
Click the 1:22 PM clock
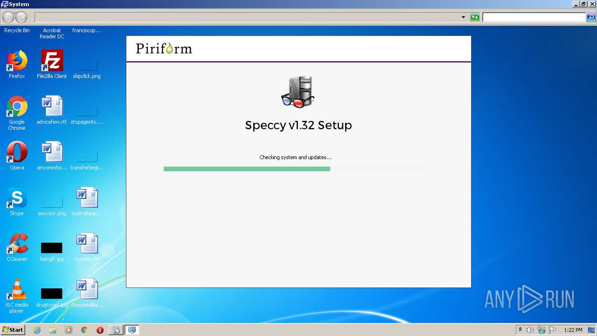(x=573, y=330)
